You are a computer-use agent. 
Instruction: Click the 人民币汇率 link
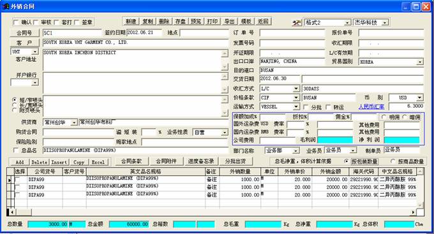pyautogui.click(x=371, y=106)
